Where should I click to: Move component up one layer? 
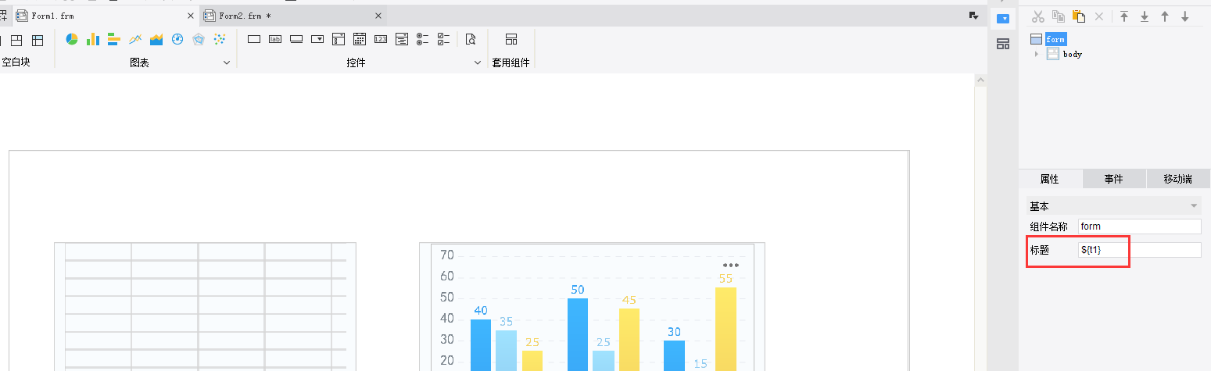[x=1165, y=16]
